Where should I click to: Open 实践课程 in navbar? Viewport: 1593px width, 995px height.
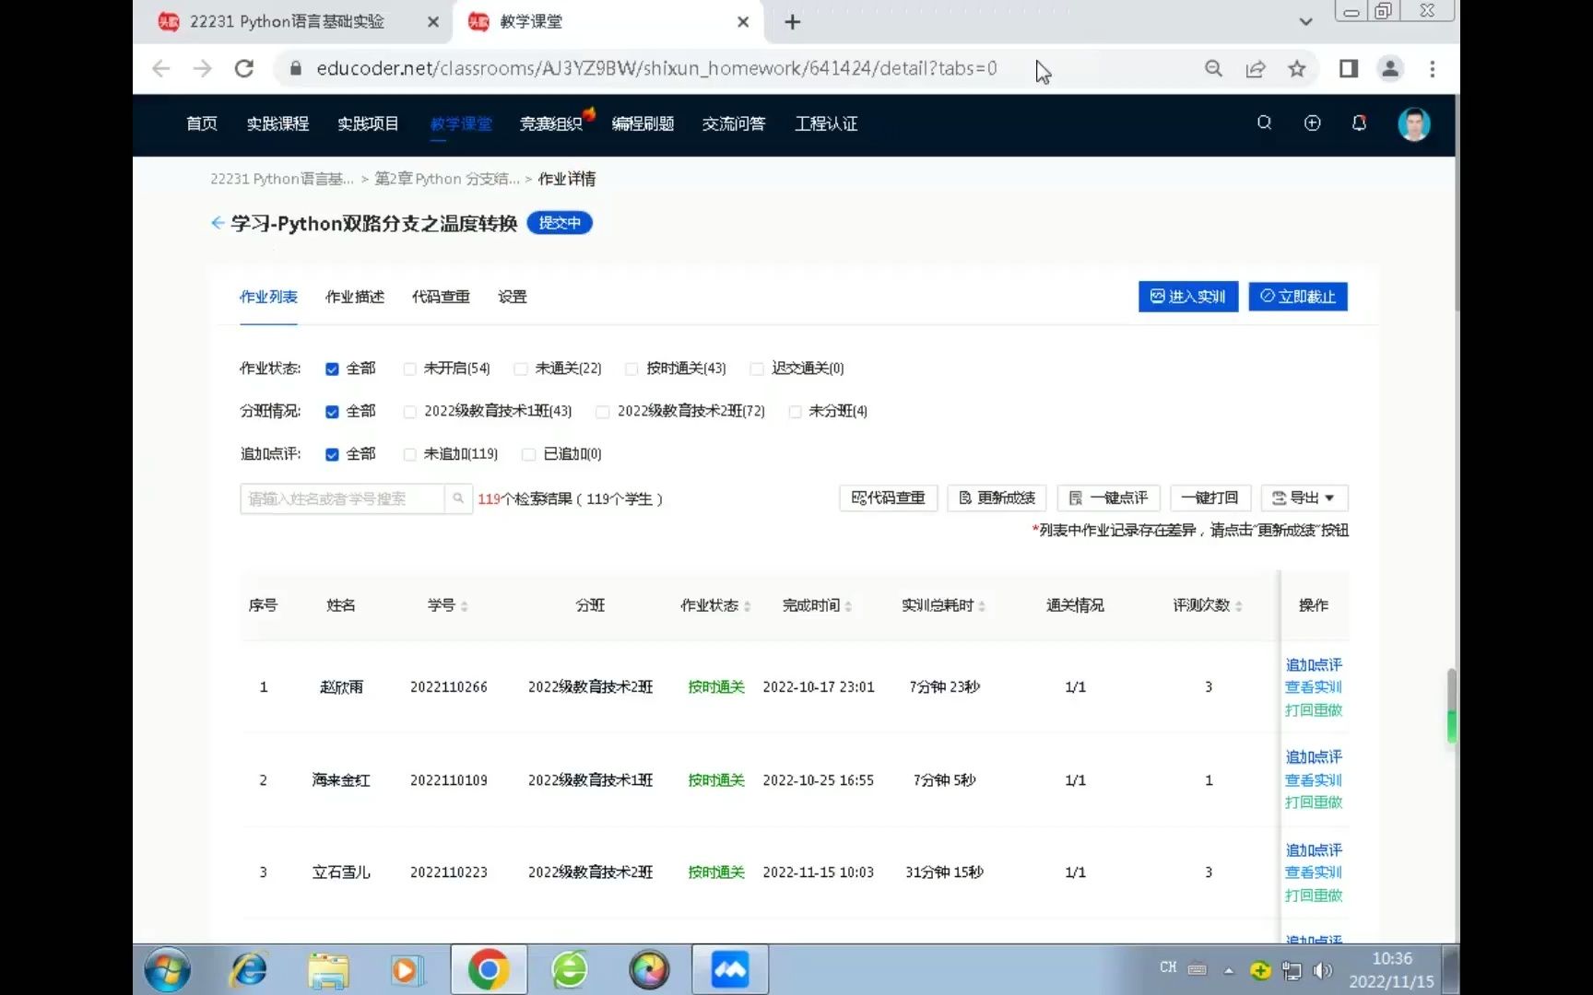click(x=277, y=123)
